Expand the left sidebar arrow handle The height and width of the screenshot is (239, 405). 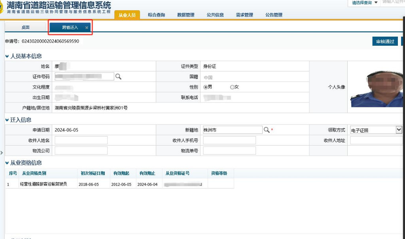tap(2, 153)
